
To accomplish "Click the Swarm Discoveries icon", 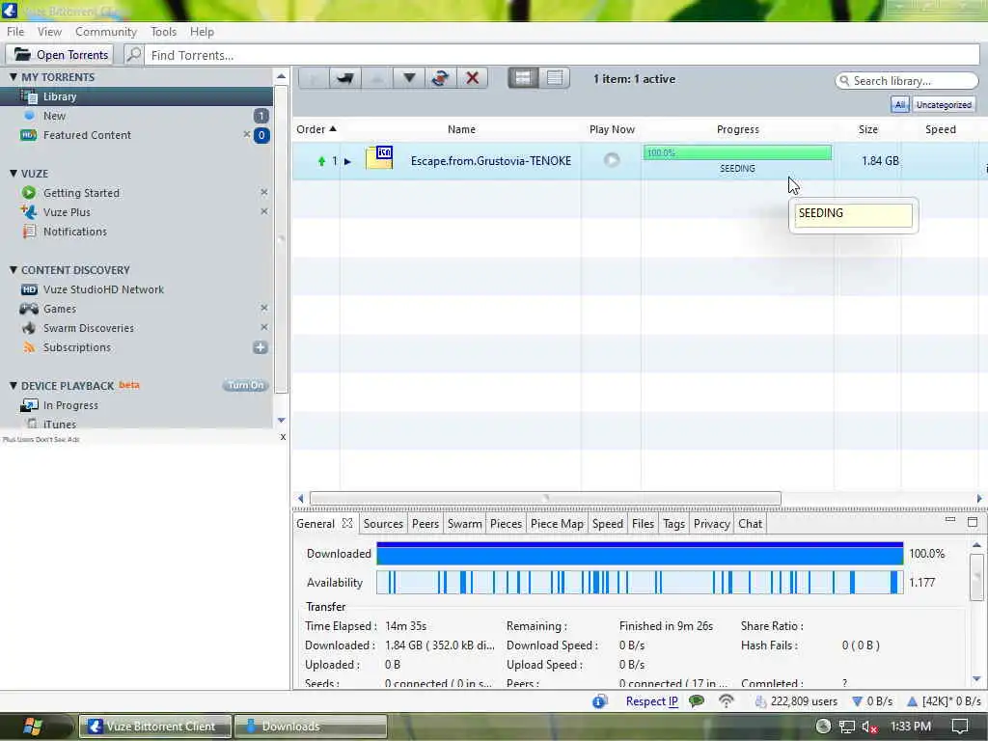I will coord(29,328).
